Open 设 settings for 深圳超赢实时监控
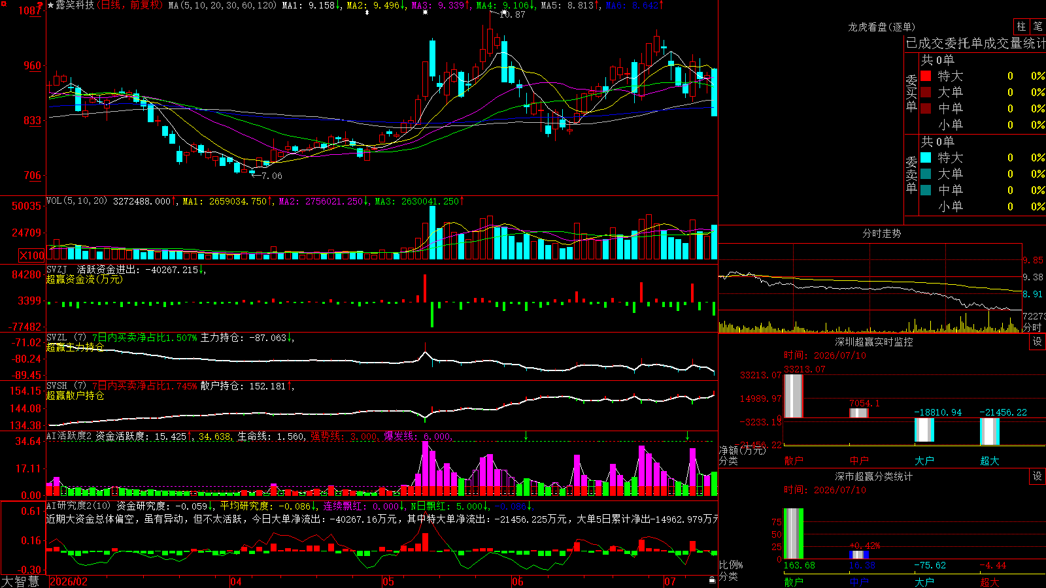Screen dimensions: 1046x588 [x=1038, y=342]
